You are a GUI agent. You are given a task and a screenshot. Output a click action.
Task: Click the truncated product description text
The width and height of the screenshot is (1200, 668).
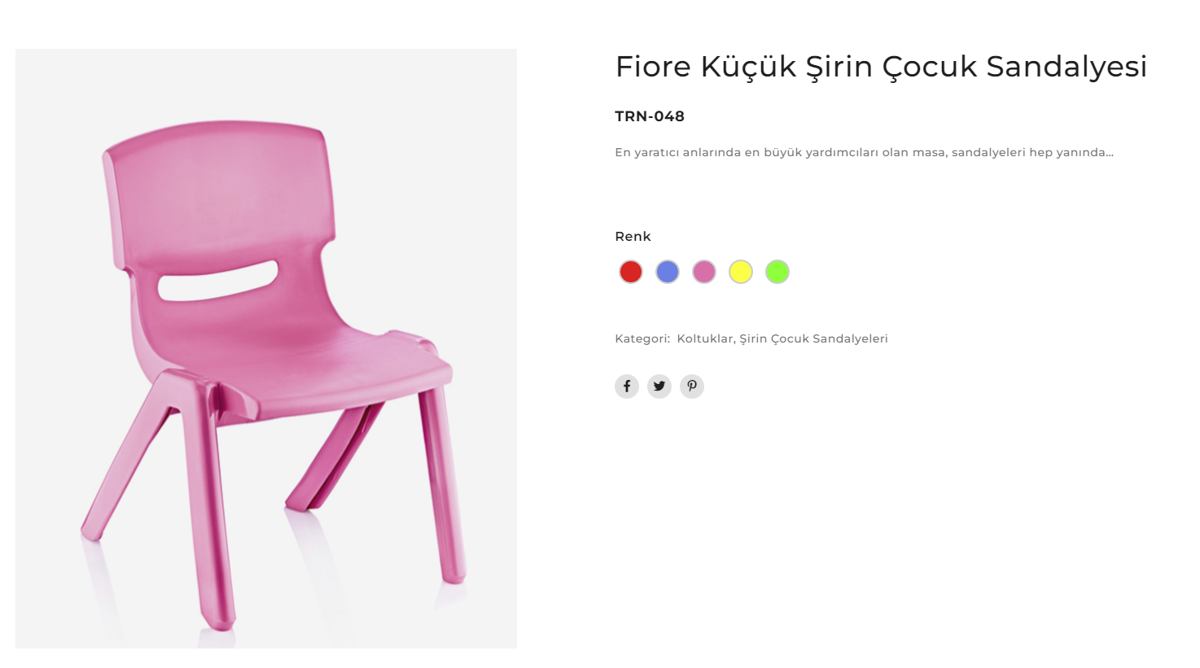click(864, 152)
